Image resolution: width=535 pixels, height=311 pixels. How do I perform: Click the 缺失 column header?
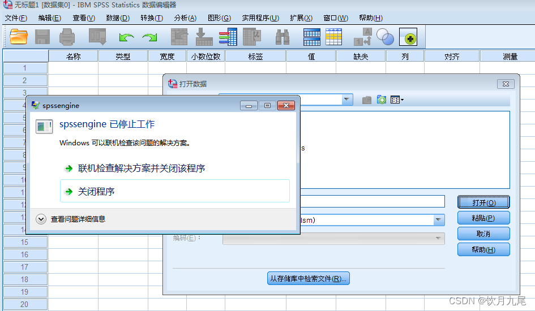(x=361, y=56)
